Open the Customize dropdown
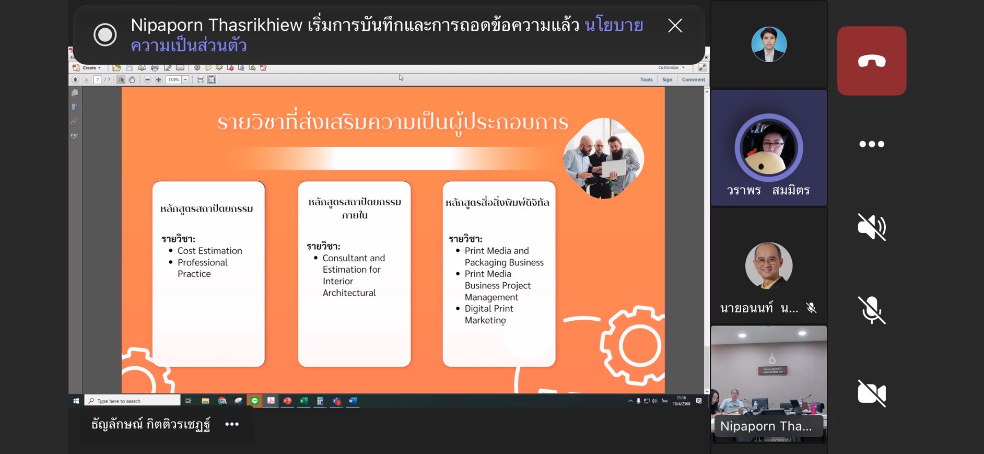984x454 pixels. click(x=671, y=67)
